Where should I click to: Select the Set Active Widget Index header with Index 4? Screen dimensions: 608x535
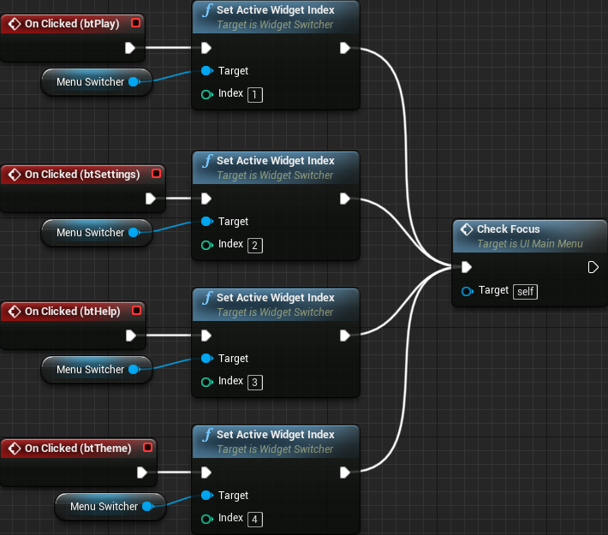(x=276, y=441)
